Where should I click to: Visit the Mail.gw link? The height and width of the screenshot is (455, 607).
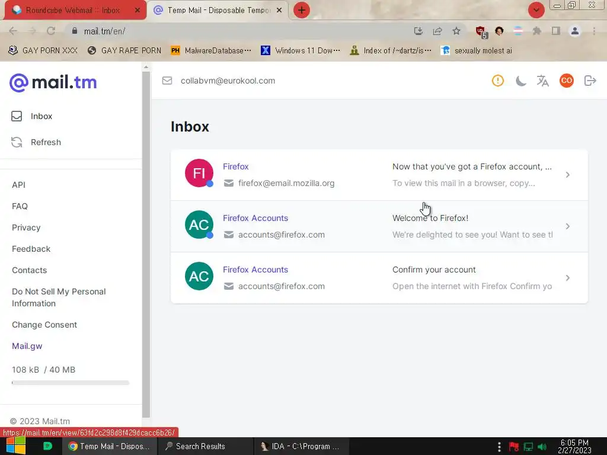pyautogui.click(x=27, y=346)
